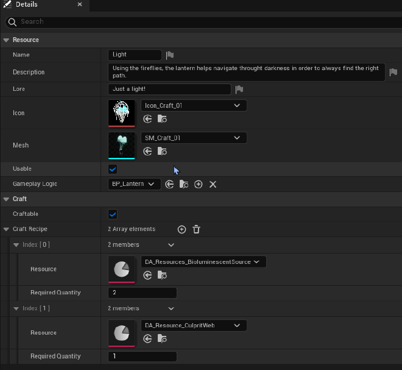Edit the Lore field 'Just a light!'
402x370 pixels.
169,89
